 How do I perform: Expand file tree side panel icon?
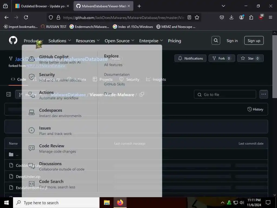coord(9,95)
